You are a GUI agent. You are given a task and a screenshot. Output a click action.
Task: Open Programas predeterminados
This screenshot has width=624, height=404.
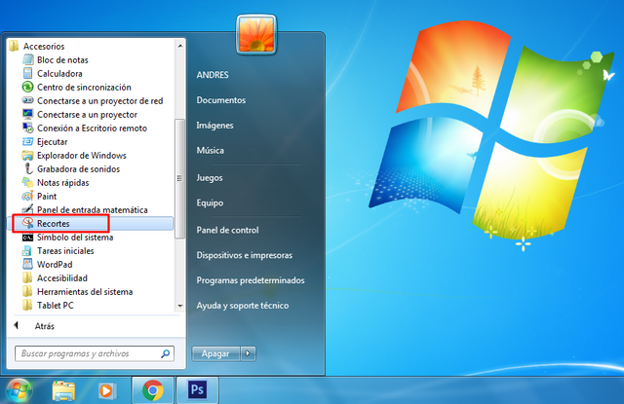pyautogui.click(x=251, y=280)
